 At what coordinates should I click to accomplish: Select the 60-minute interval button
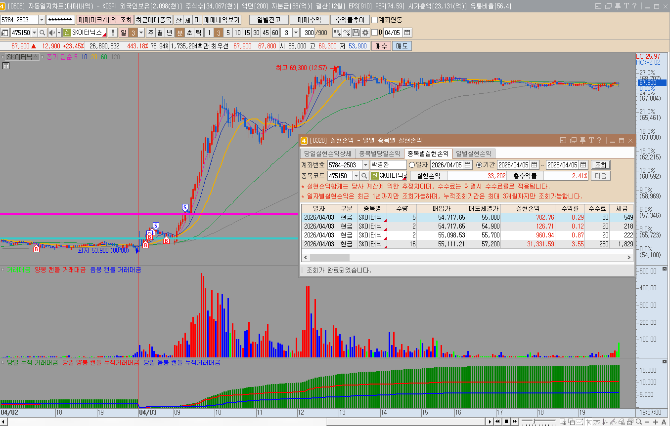point(274,33)
